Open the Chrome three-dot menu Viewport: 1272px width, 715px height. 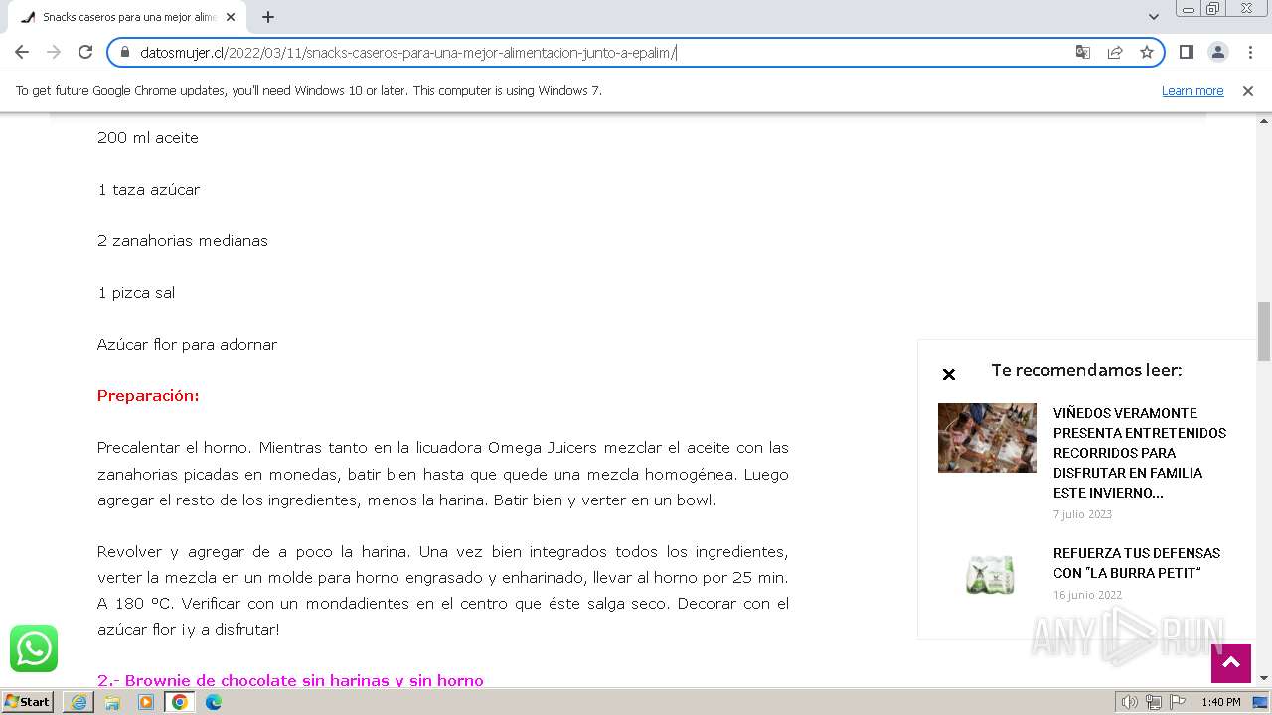(x=1249, y=52)
